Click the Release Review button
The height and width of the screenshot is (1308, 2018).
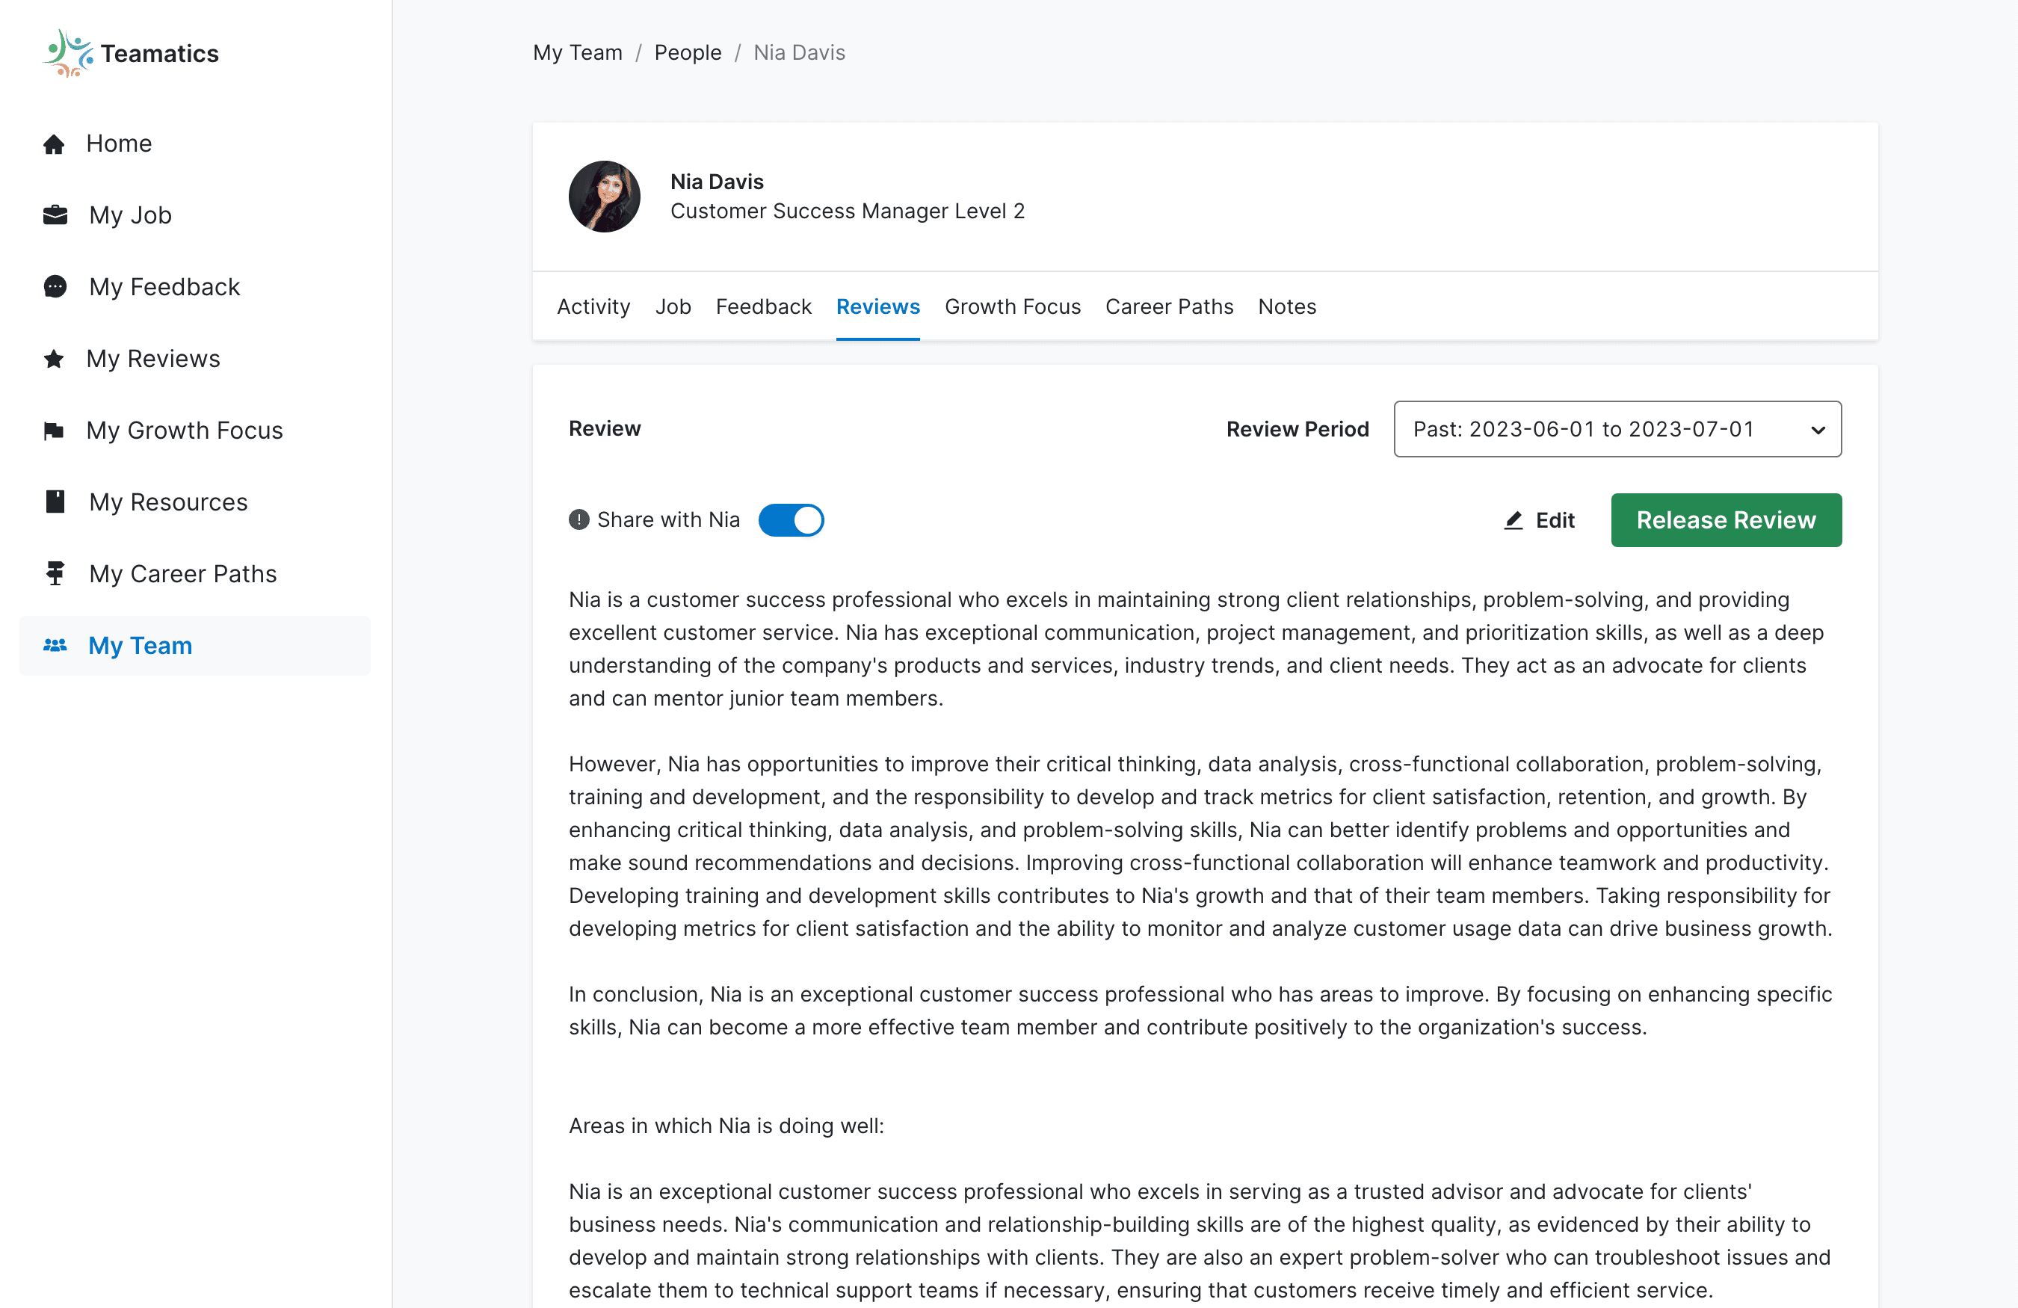[x=1725, y=519]
